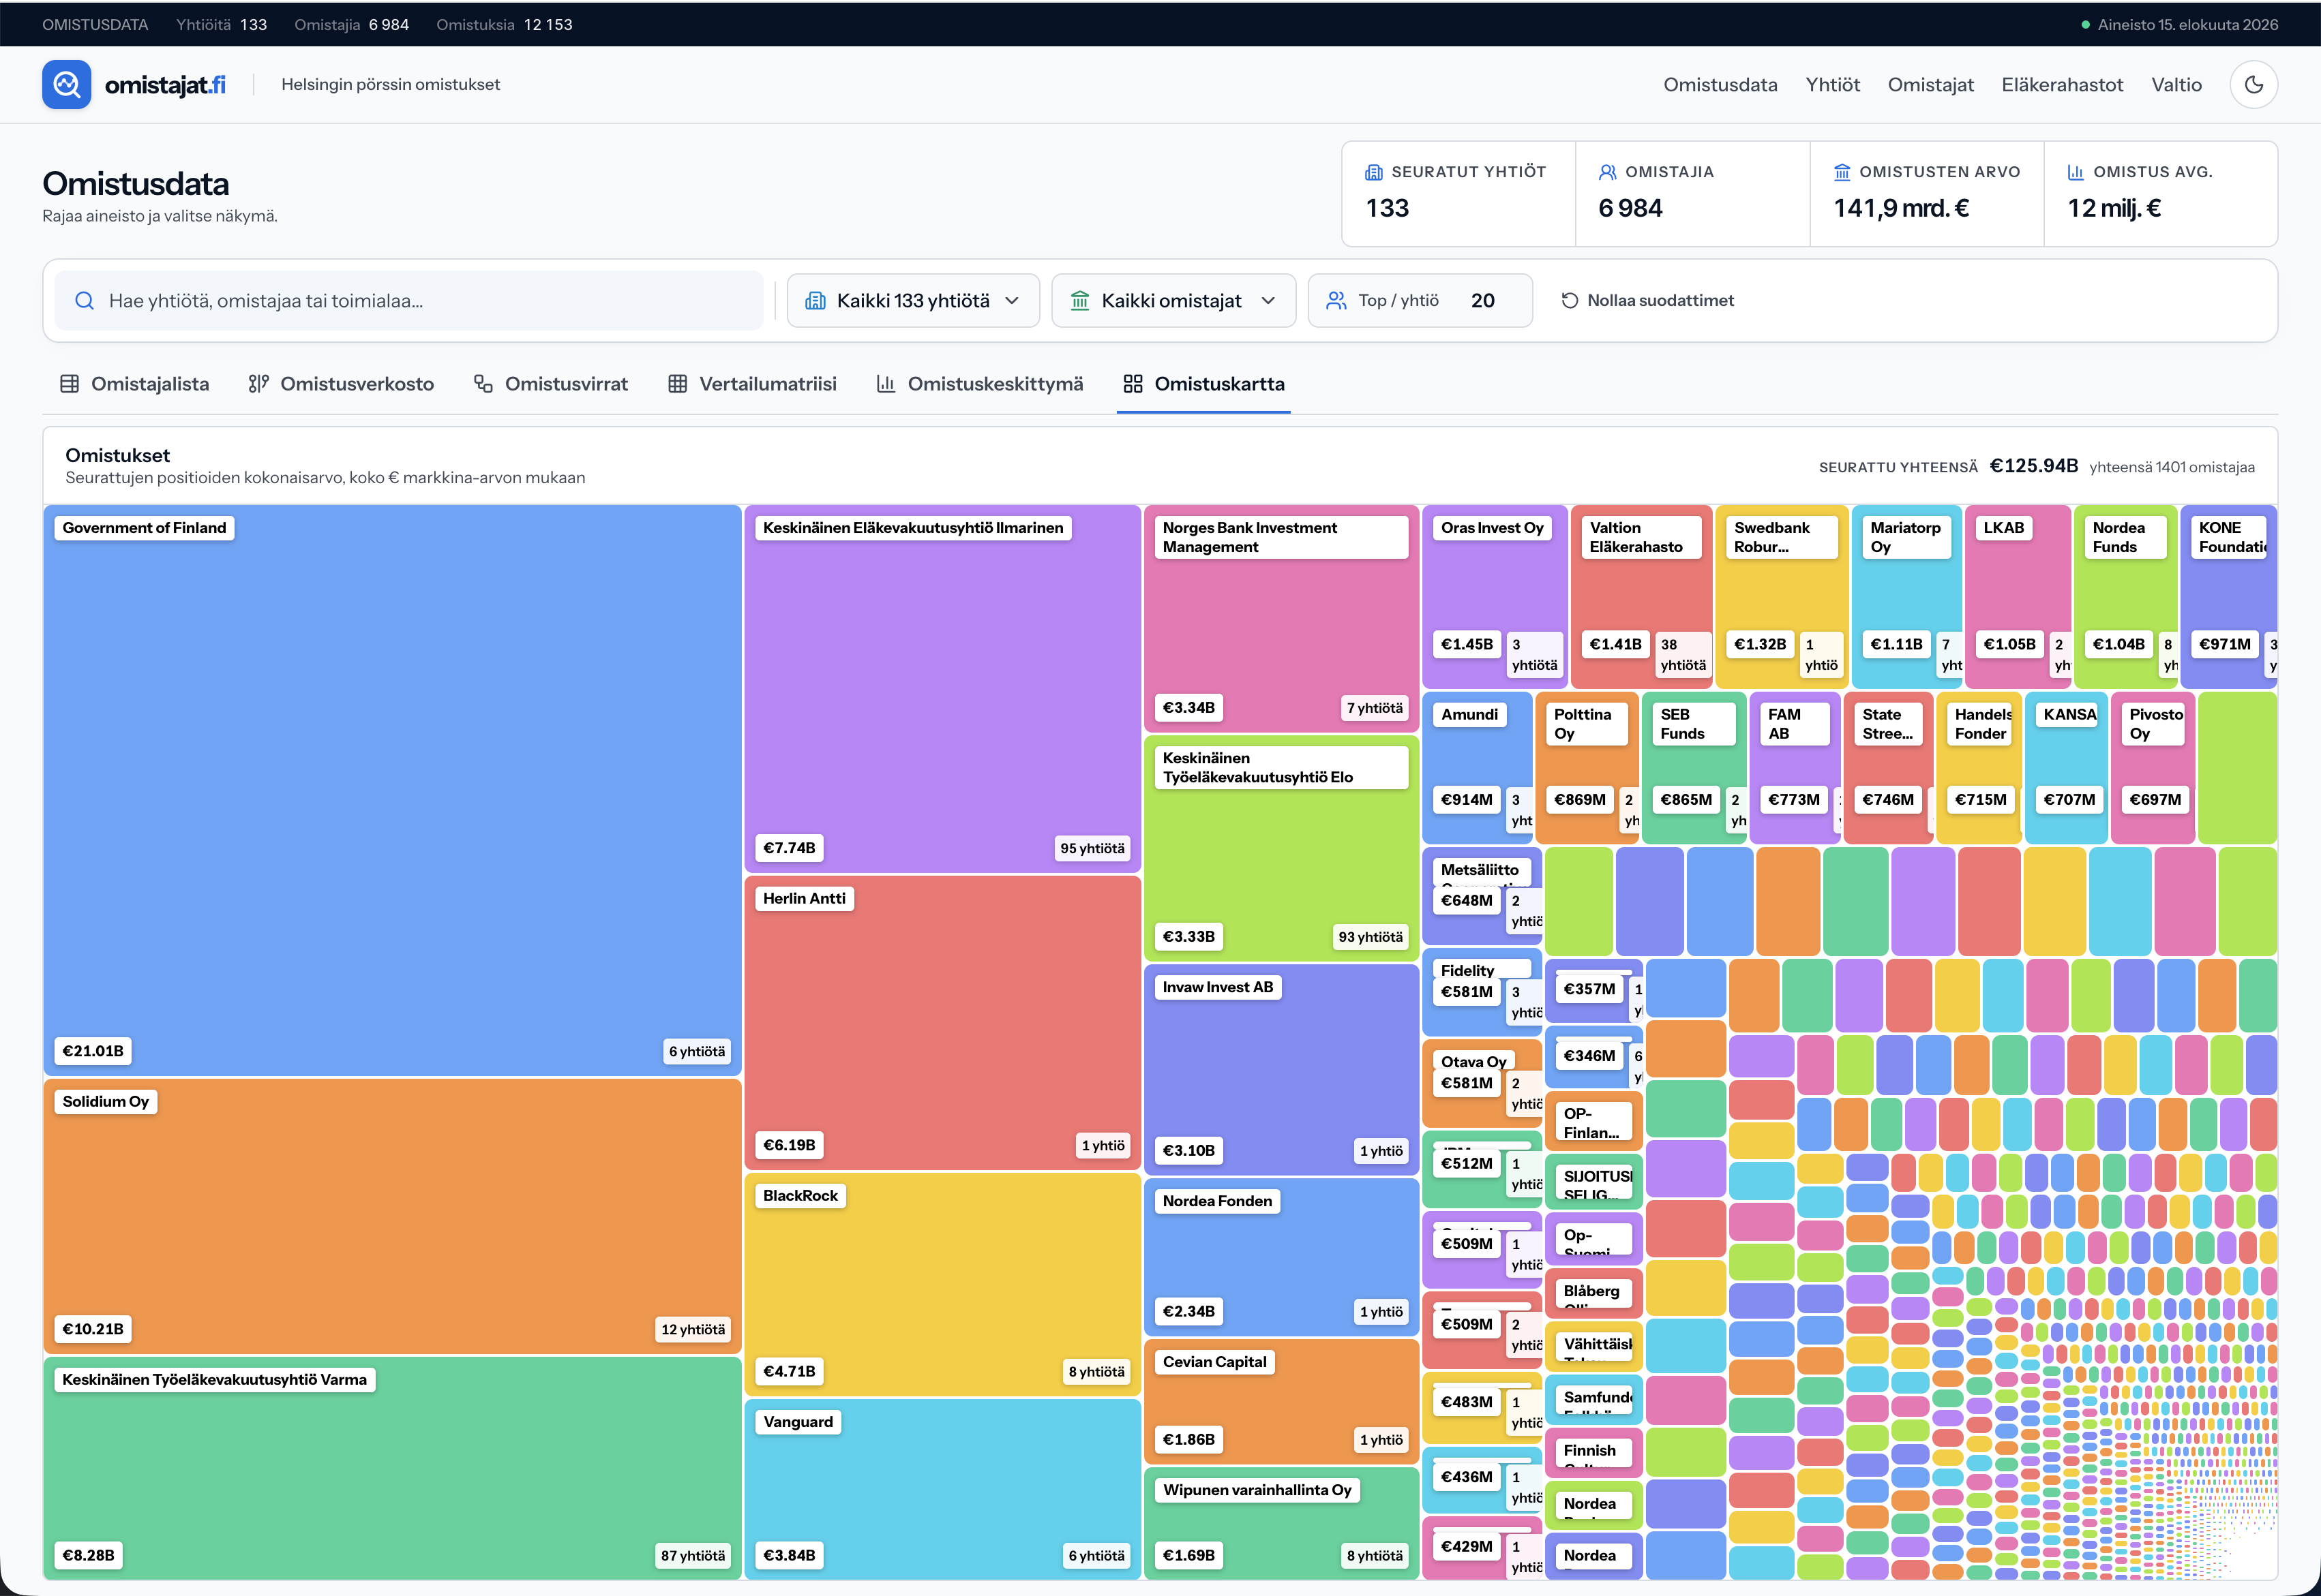Go to the Yhtiöt page
The width and height of the screenshot is (2321, 1596).
click(1832, 85)
